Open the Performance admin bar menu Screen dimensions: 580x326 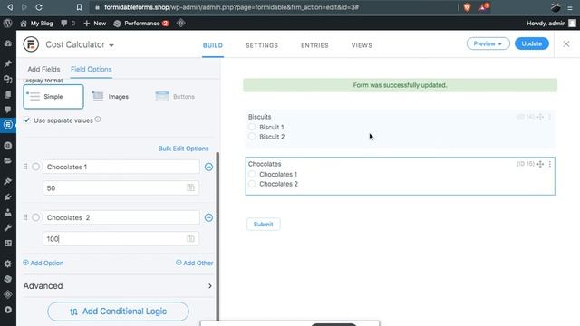coord(141,24)
